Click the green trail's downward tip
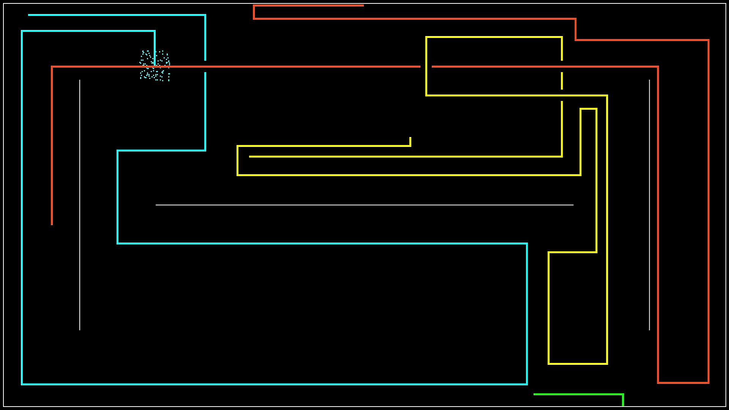Viewport: 729px width, 410px height. tap(623, 405)
